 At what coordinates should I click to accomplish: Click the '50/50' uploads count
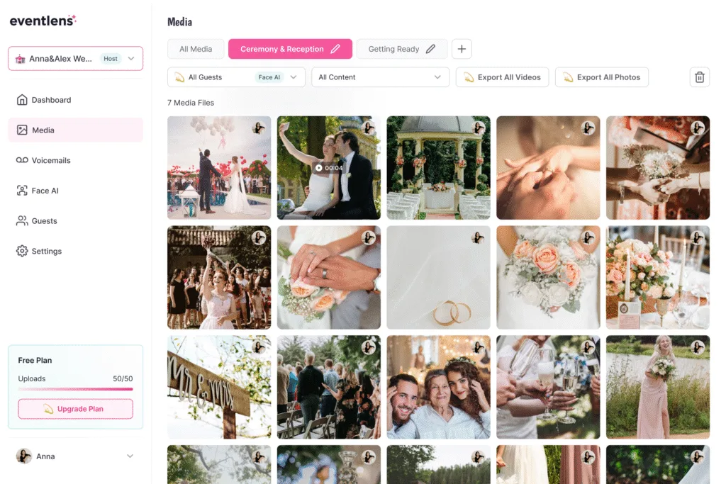(x=123, y=378)
